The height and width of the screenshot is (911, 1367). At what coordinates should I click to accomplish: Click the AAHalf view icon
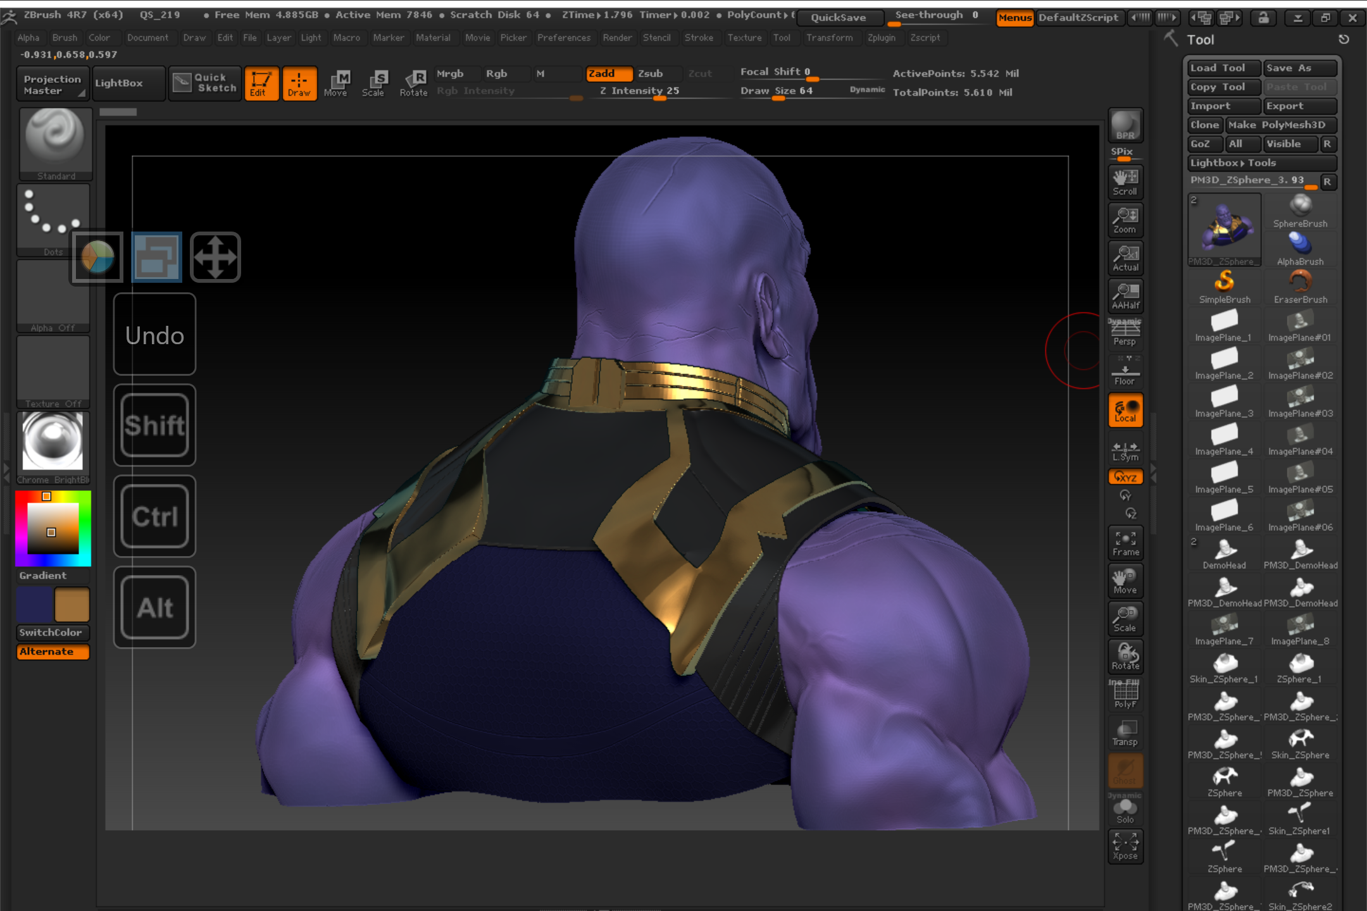pos(1125,296)
